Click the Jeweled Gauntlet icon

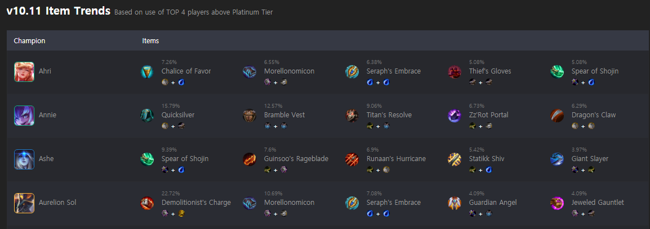[557, 203]
